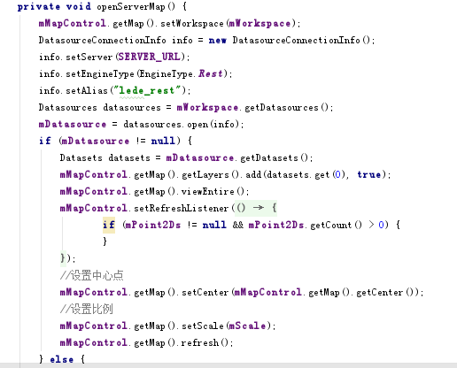Click the highlighted if keyword in lambda
This screenshot has height=368, width=457.
(109, 225)
